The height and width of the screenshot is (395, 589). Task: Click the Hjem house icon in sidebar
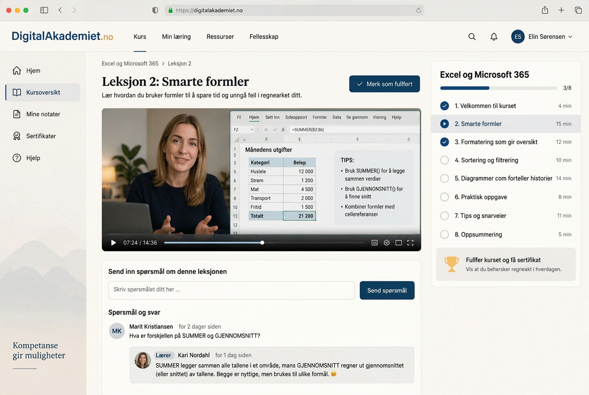17,70
